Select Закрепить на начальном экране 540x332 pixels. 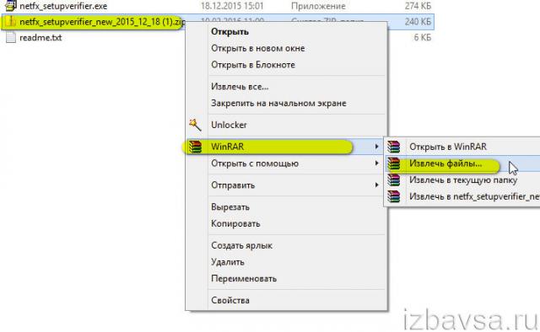278,103
